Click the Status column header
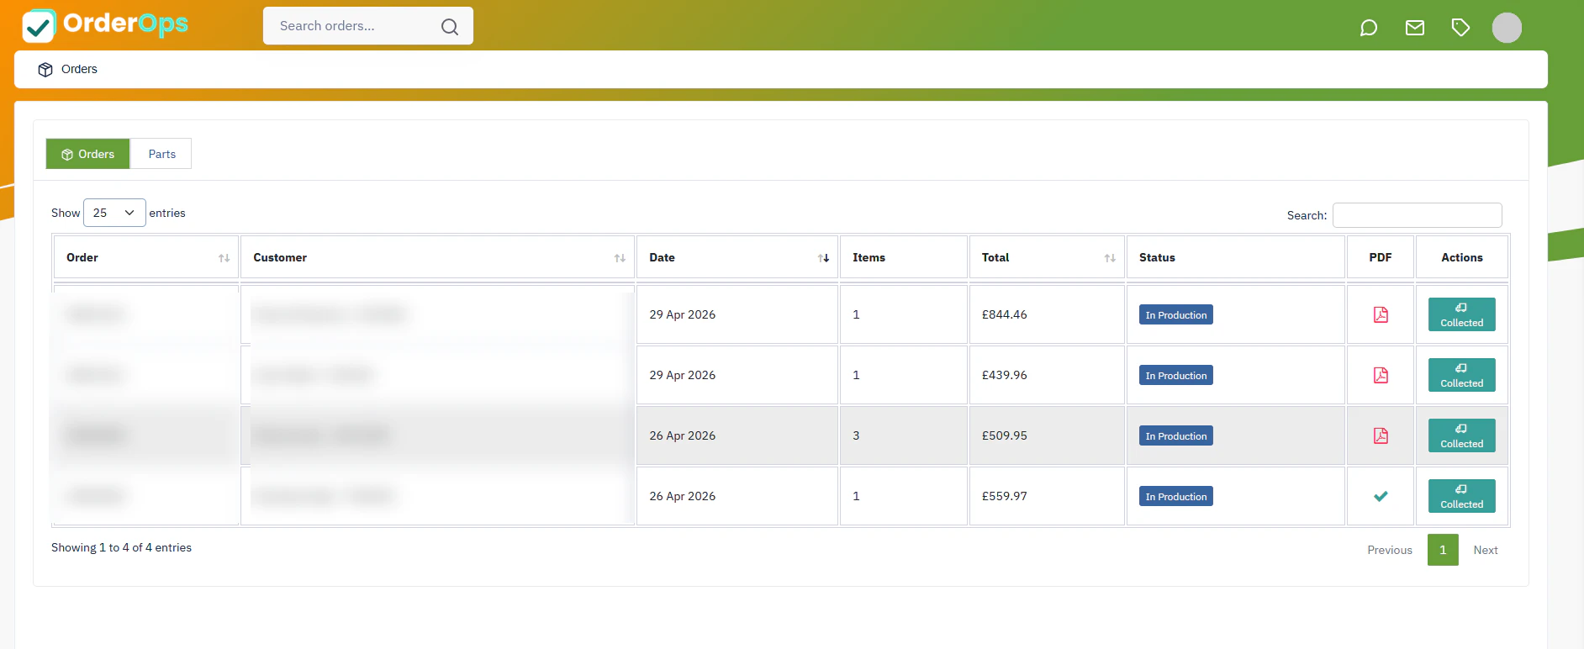This screenshot has height=649, width=1584. [x=1235, y=257]
